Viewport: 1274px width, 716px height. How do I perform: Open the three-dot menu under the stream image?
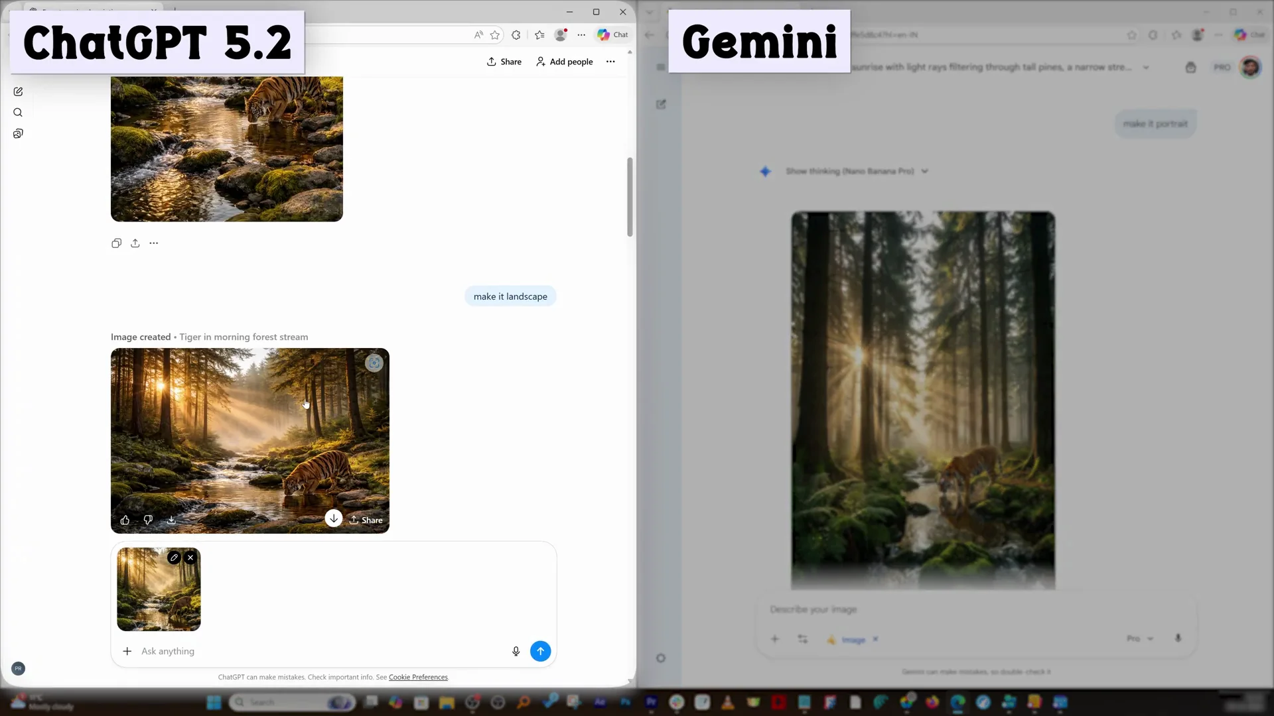154,243
